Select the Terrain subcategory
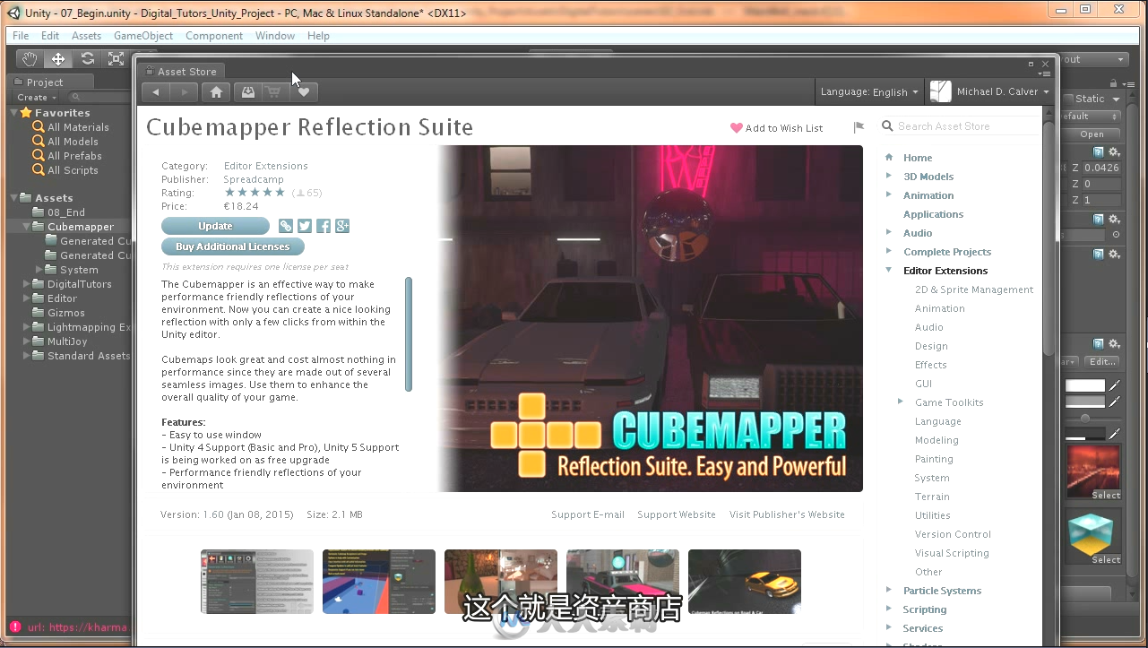Viewport: 1148px width, 648px height. coord(932,497)
